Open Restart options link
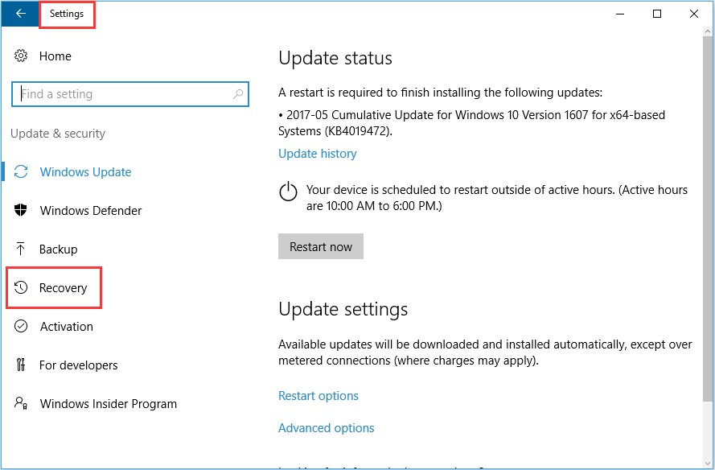715x470 pixels. [x=318, y=396]
